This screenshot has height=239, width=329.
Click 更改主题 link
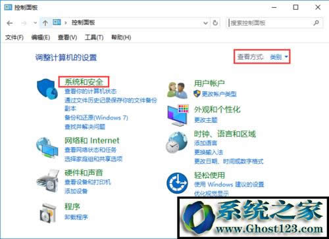(x=206, y=120)
